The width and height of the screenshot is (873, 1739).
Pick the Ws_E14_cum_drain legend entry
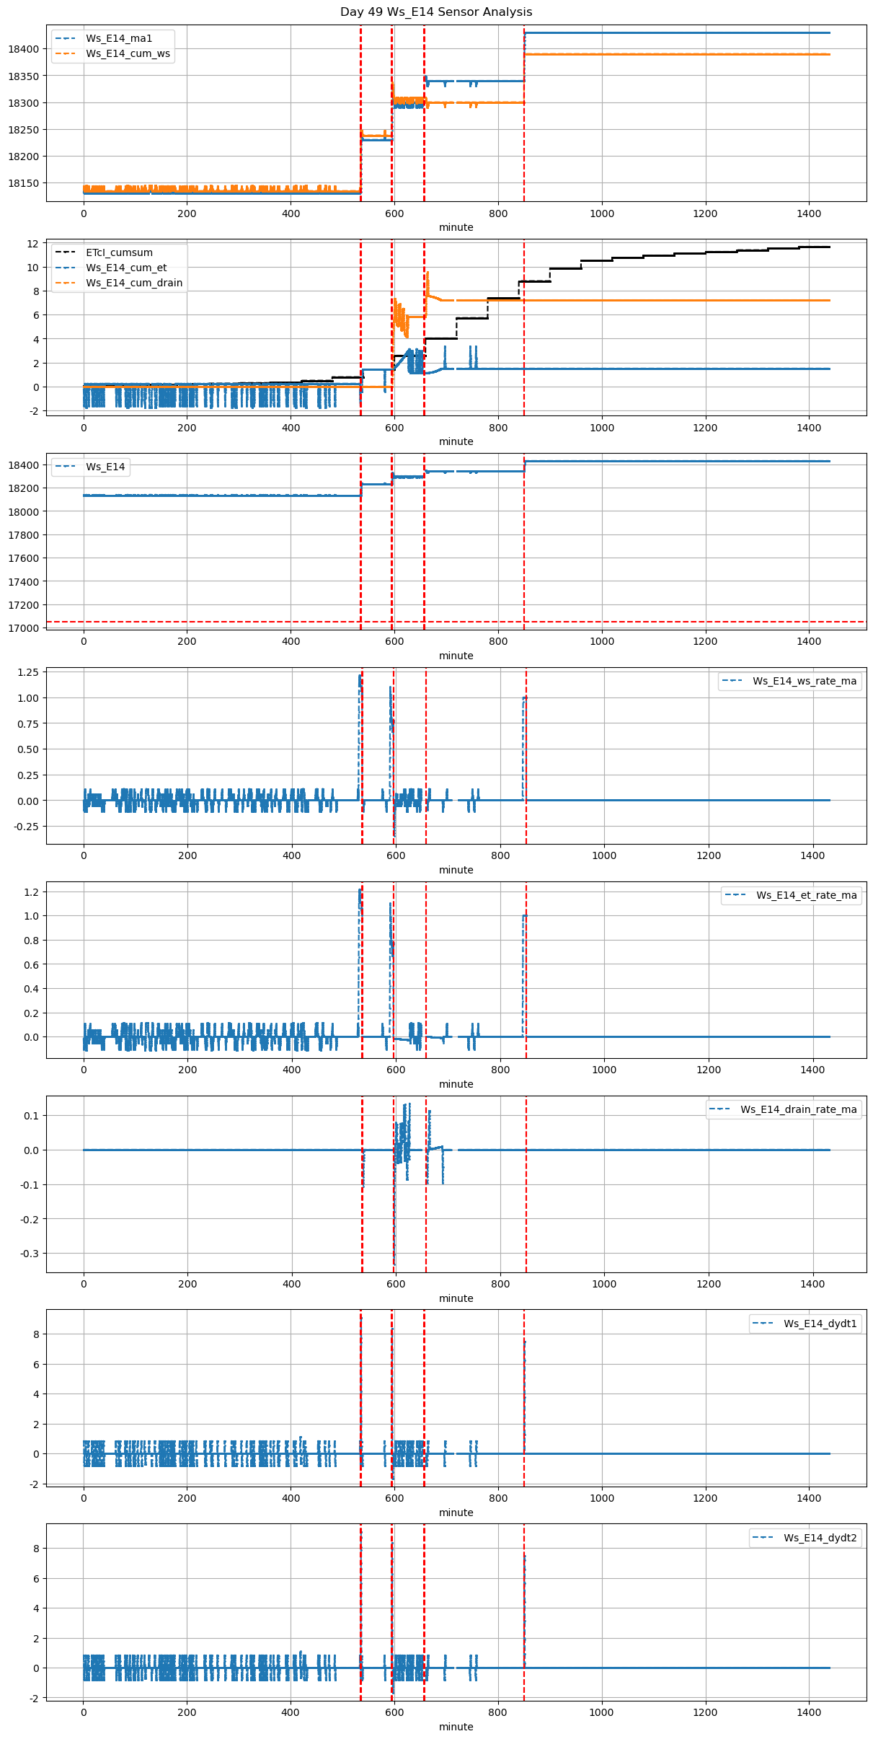(134, 283)
